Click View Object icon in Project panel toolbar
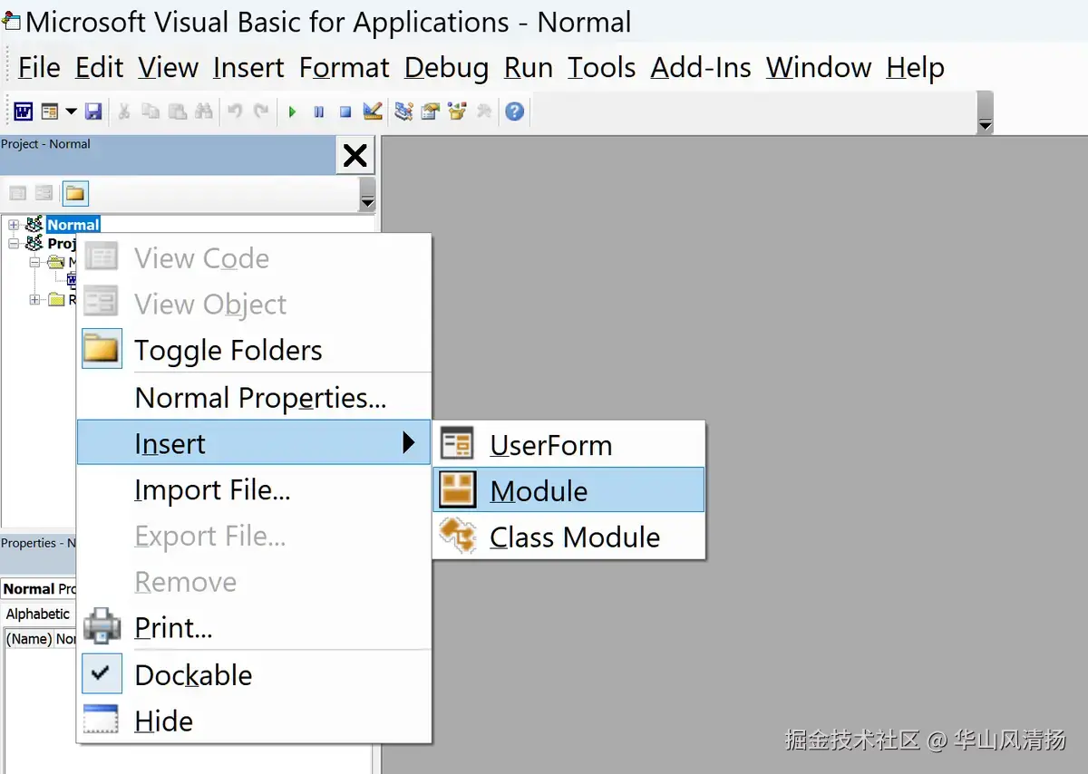This screenshot has width=1088, height=774. click(44, 193)
